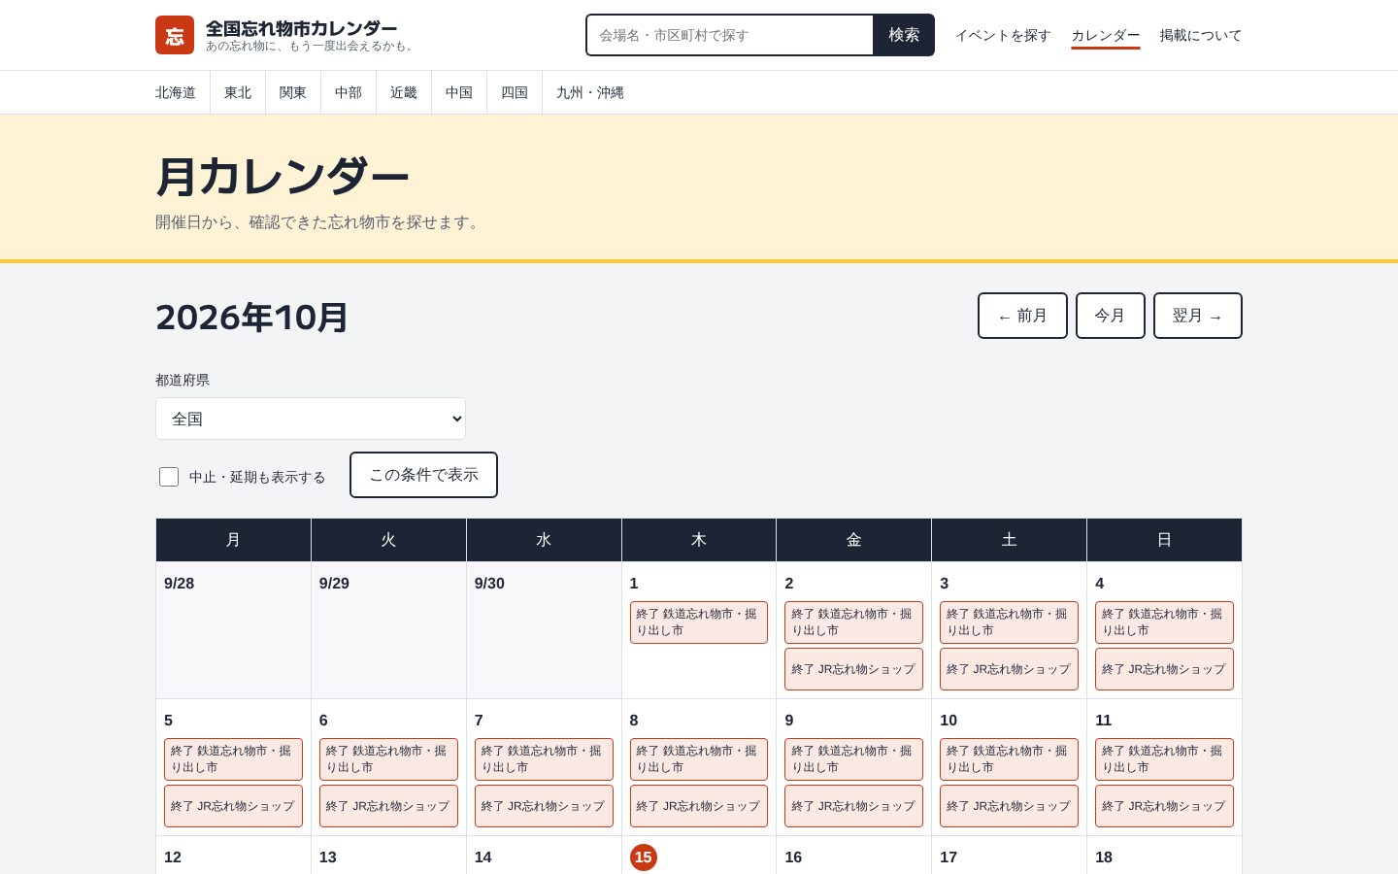Viewport: 1398px width, 874px height.
Task: Click the 木 weekday column header
Action: coord(699,540)
